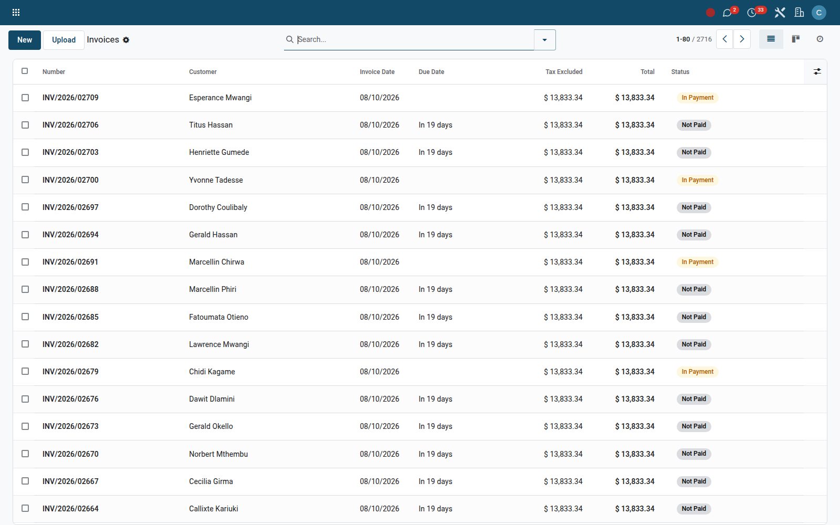The height and width of the screenshot is (525, 840).
Task: Open invoice INV/2026/02685
Action: [70, 317]
